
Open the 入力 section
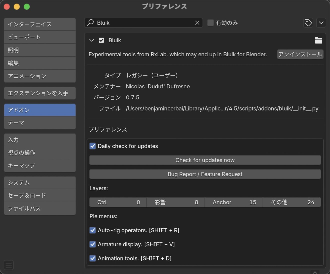click(x=40, y=140)
